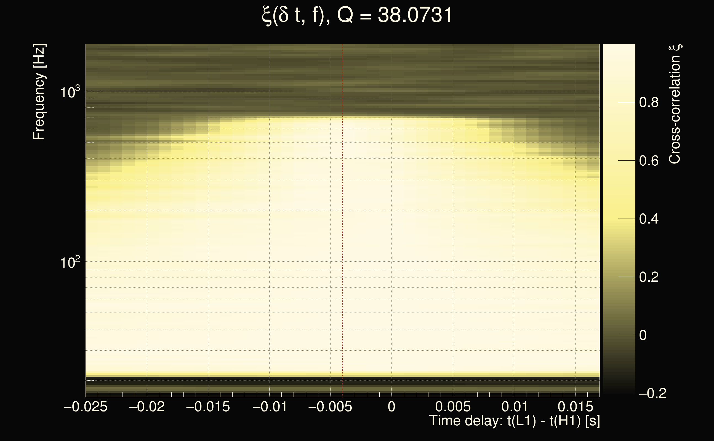Click the −0.025 time delay tick label
The image size is (714, 441).
pos(86,407)
